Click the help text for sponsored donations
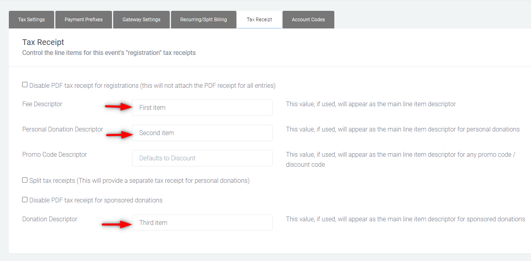Image resolution: width=531 pixels, height=261 pixels. tap(405, 219)
